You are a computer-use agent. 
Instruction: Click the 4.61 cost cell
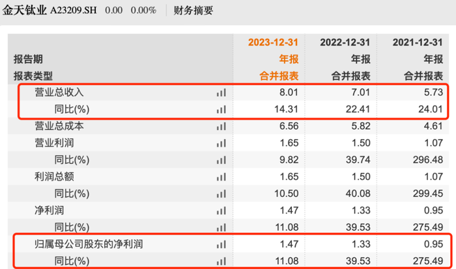(x=433, y=126)
